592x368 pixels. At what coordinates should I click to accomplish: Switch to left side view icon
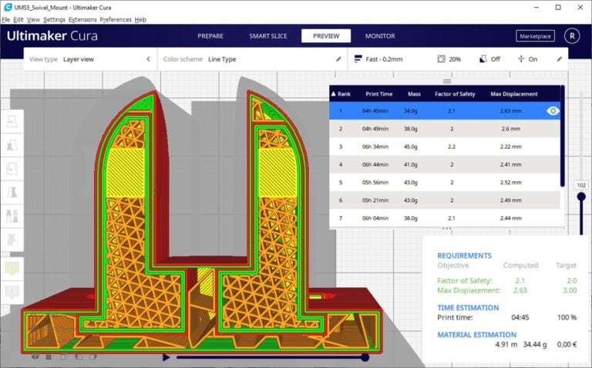click(x=79, y=356)
